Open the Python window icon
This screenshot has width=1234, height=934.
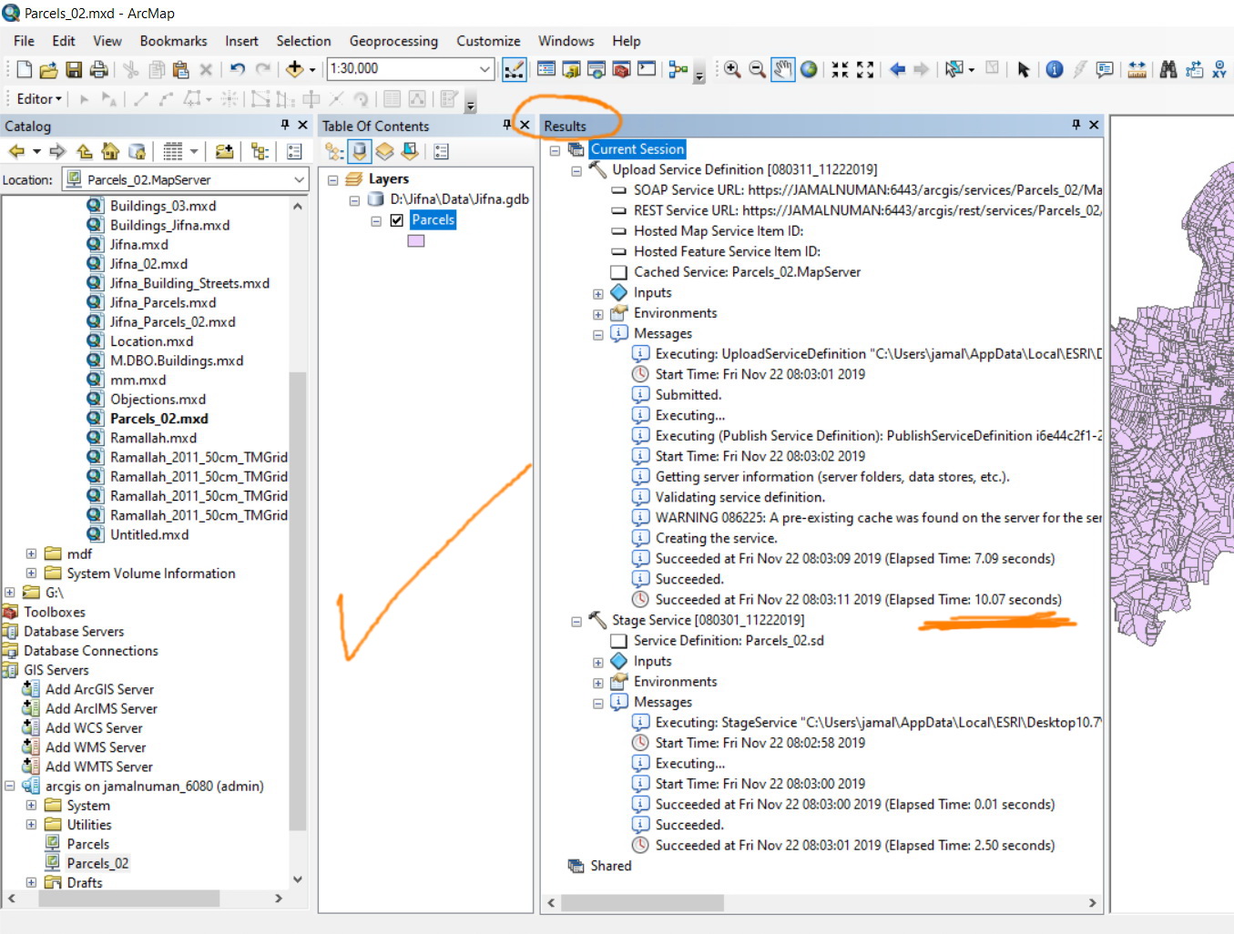647,69
